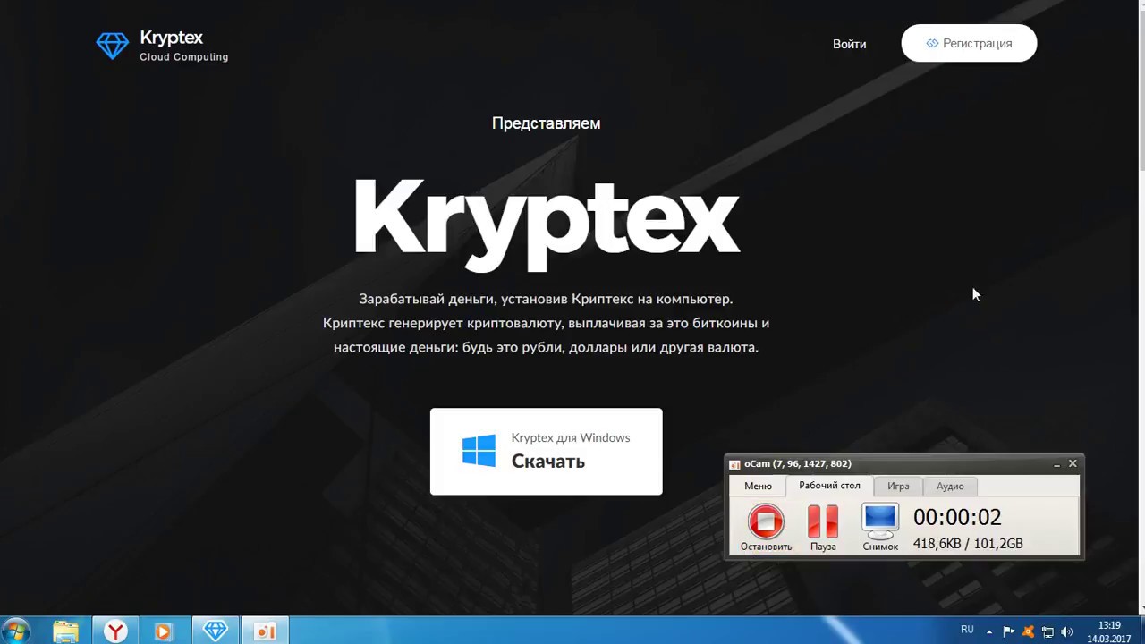Click the Регистрация button
Screen dimensions: 1145x644
click(x=969, y=43)
